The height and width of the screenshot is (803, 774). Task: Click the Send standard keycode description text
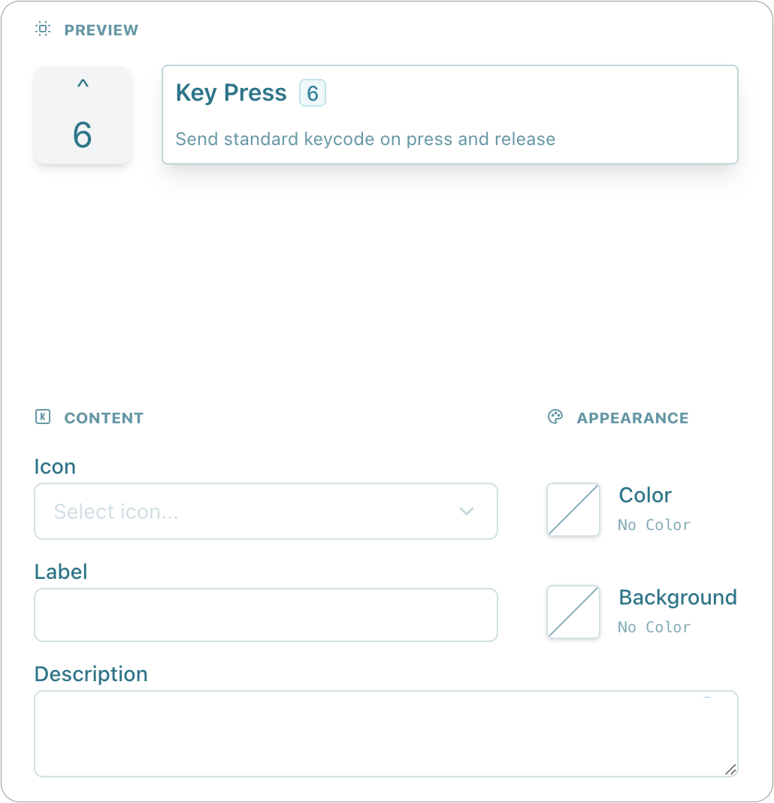click(364, 139)
